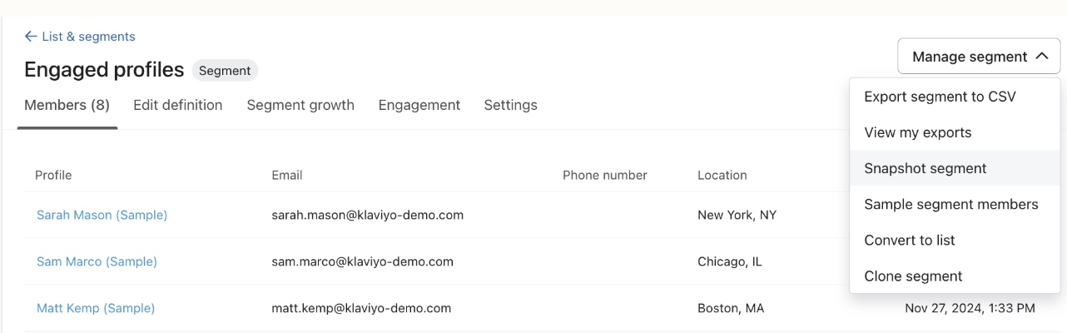Image resolution: width=1067 pixels, height=333 pixels.
Task: Select Sample segment members
Action: [x=950, y=204]
